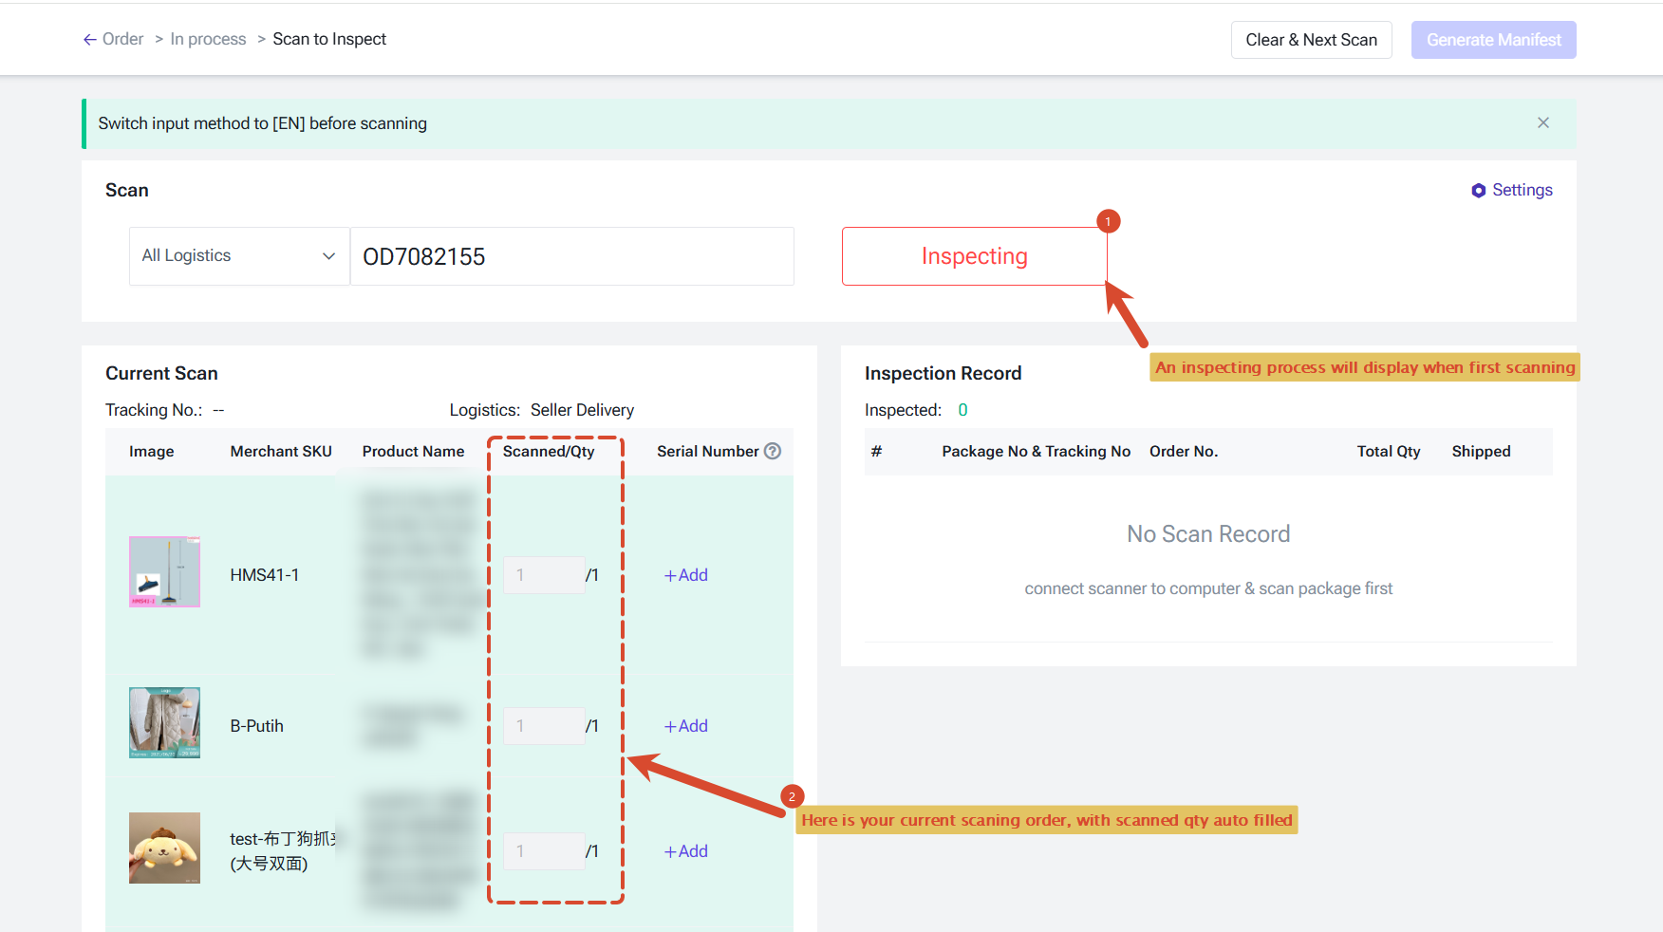The image size is (1663, 932).
Task: Click the Scan to Inspect breadcrumb title
Action: click(329, 40)
